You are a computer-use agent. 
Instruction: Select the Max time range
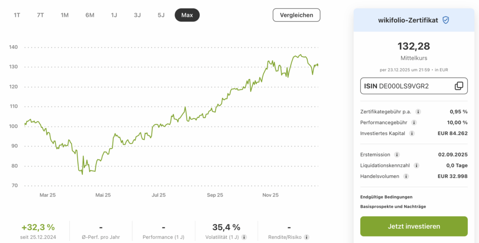click(x=187, y=15)
